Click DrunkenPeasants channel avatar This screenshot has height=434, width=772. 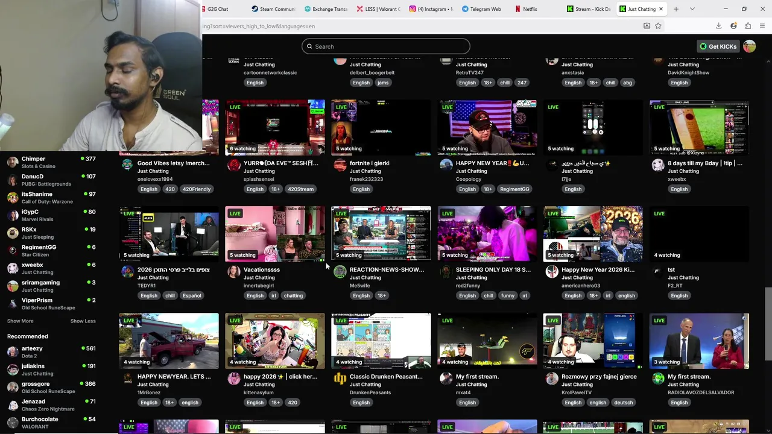point(340,379)
